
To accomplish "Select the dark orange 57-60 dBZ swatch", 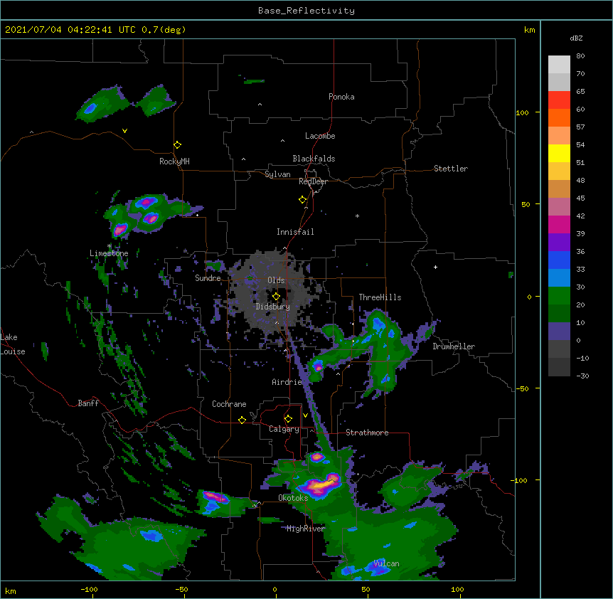I will tap(559, 117).
